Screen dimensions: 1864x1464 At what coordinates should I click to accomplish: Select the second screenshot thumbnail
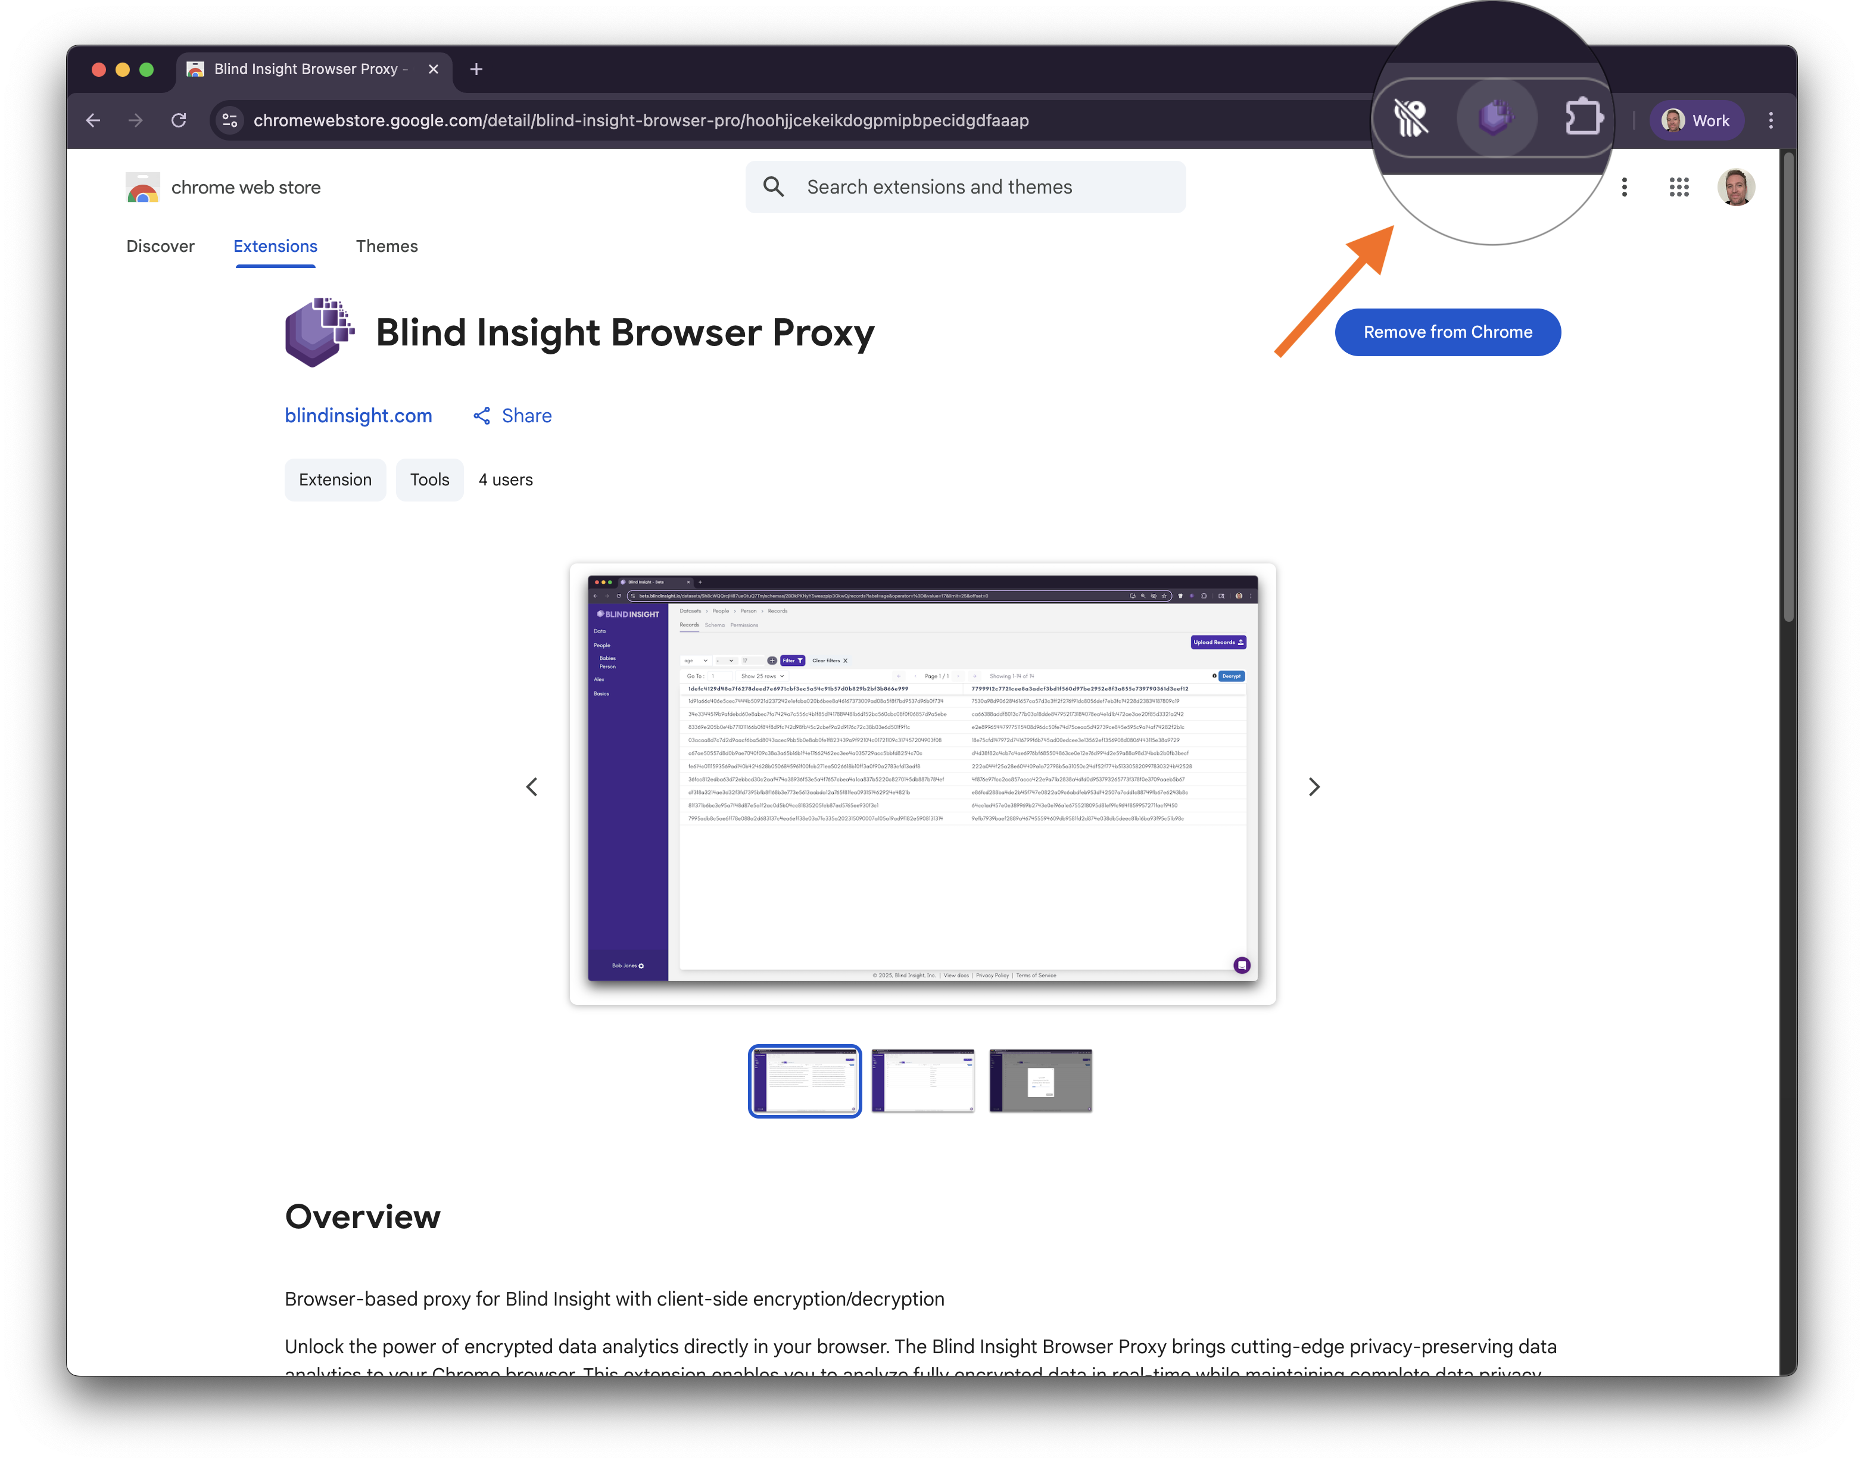coord(923,1081)
